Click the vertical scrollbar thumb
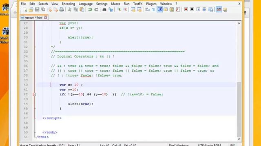The image size is (261, 146). [239, 109]
